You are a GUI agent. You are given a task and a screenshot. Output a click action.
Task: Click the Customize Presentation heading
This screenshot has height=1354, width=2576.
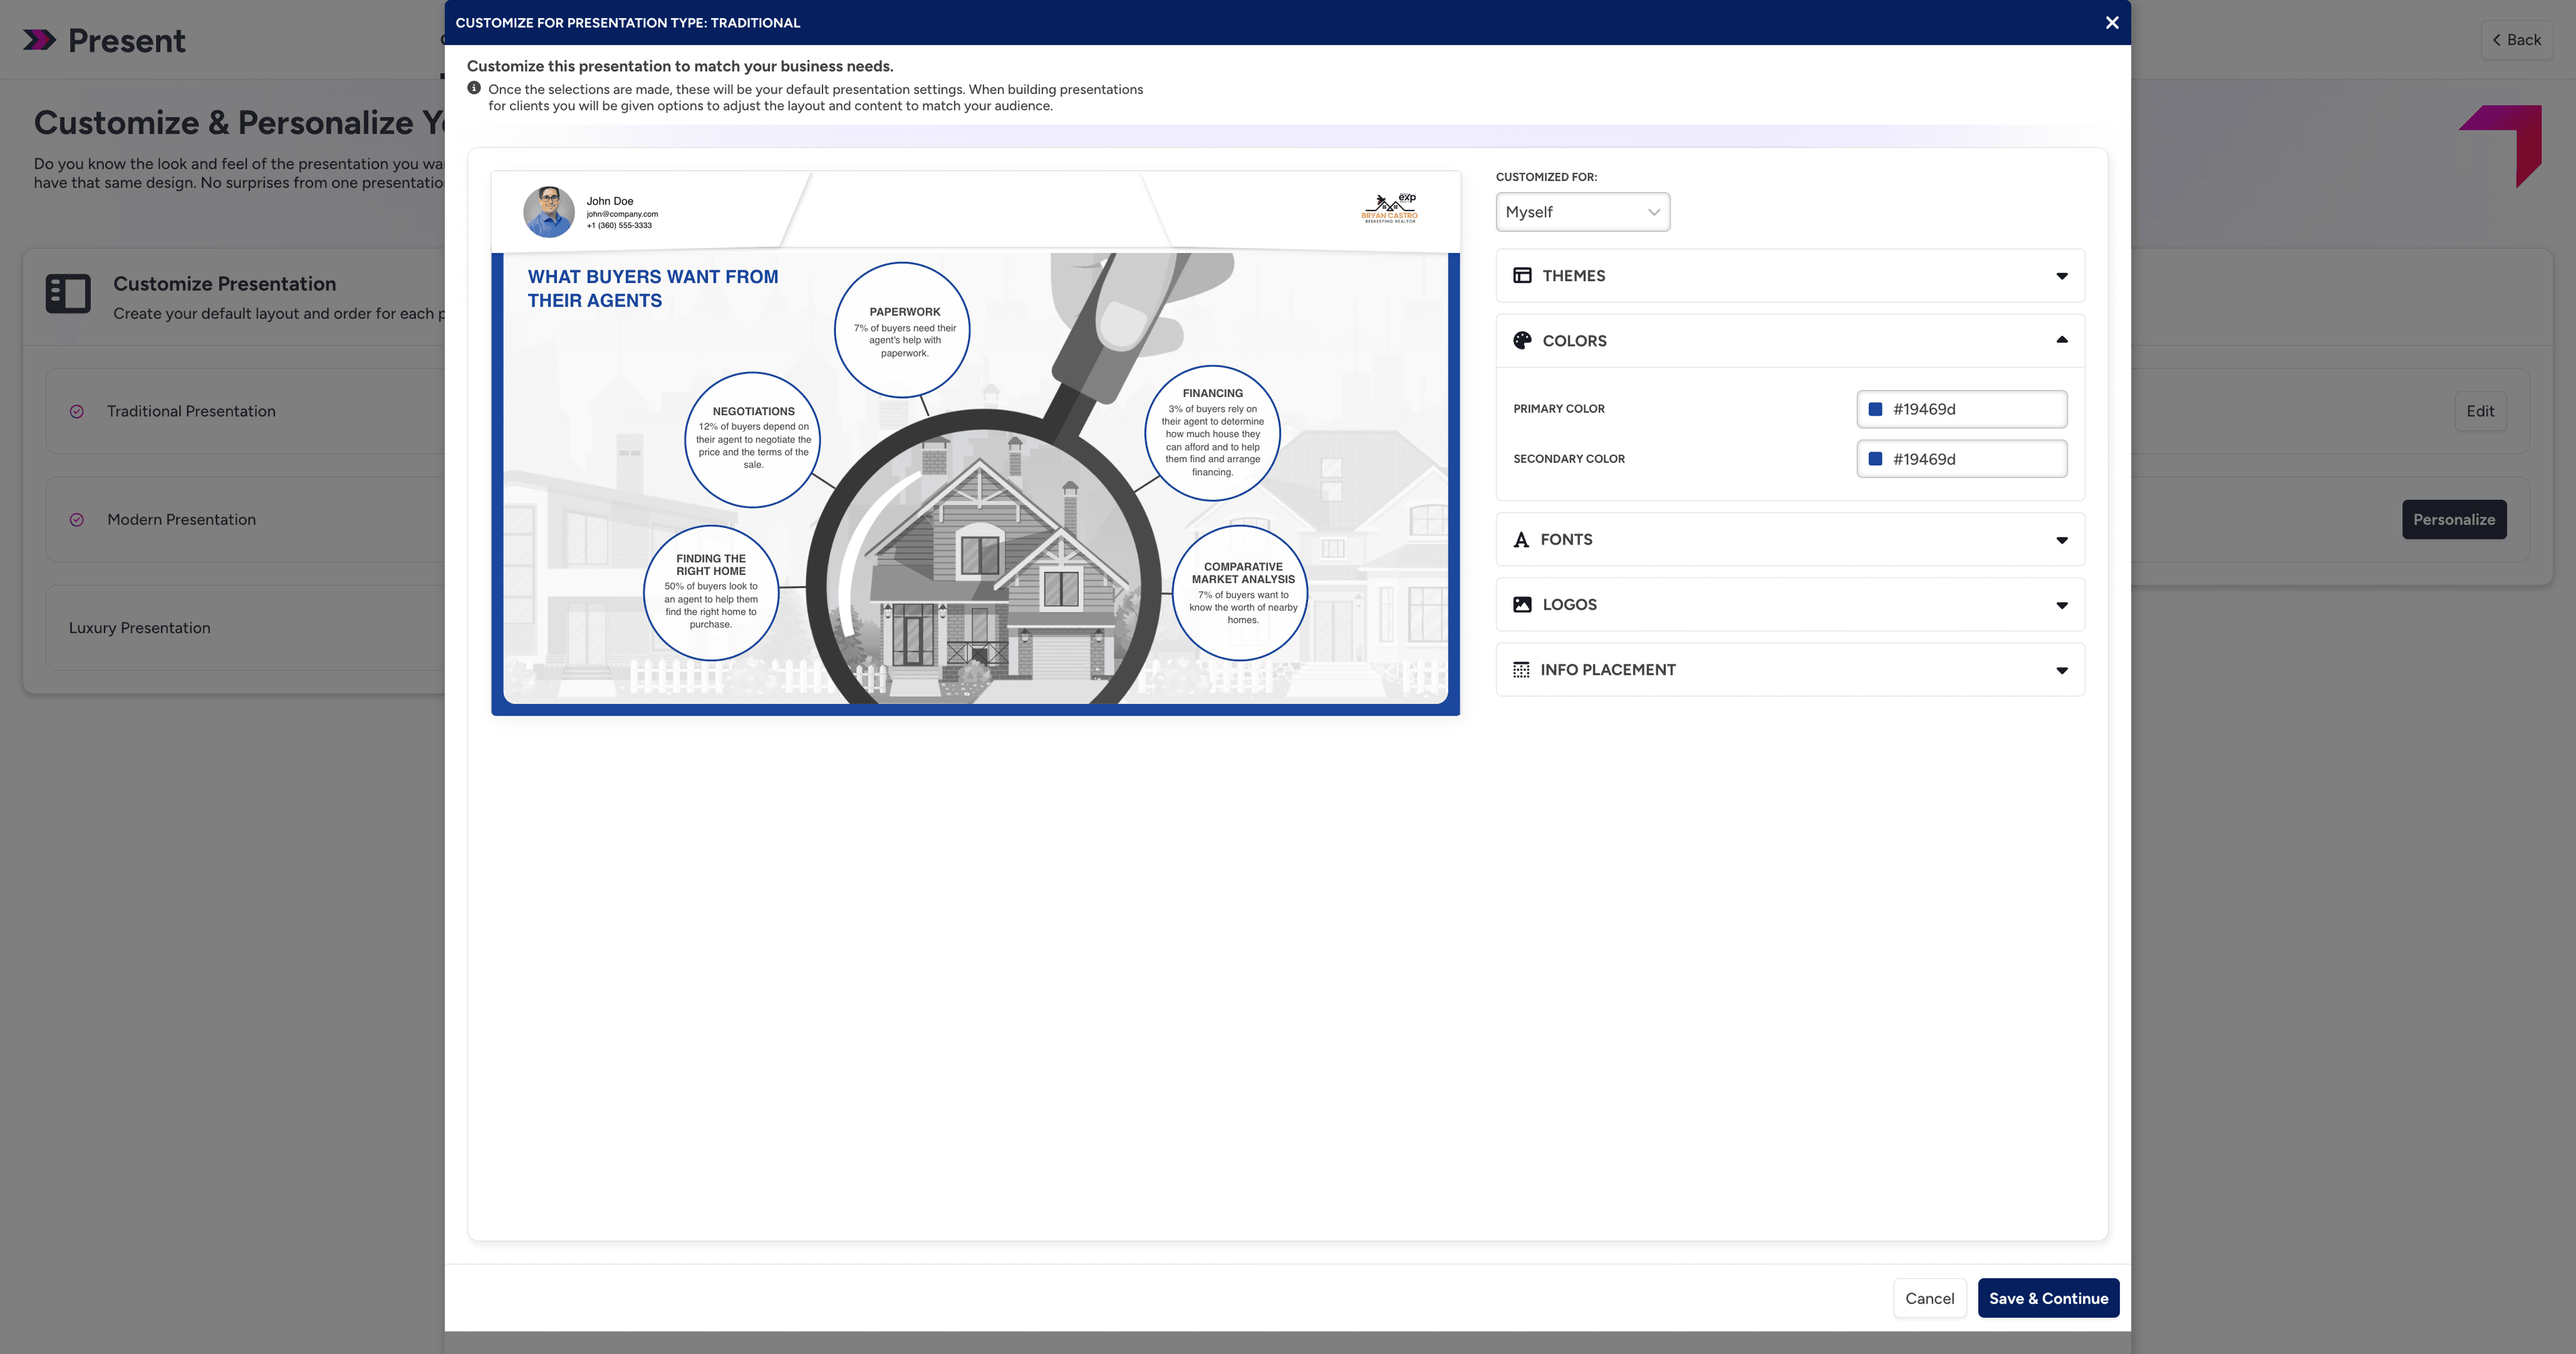pyautogui.click(x=224, y=284)
